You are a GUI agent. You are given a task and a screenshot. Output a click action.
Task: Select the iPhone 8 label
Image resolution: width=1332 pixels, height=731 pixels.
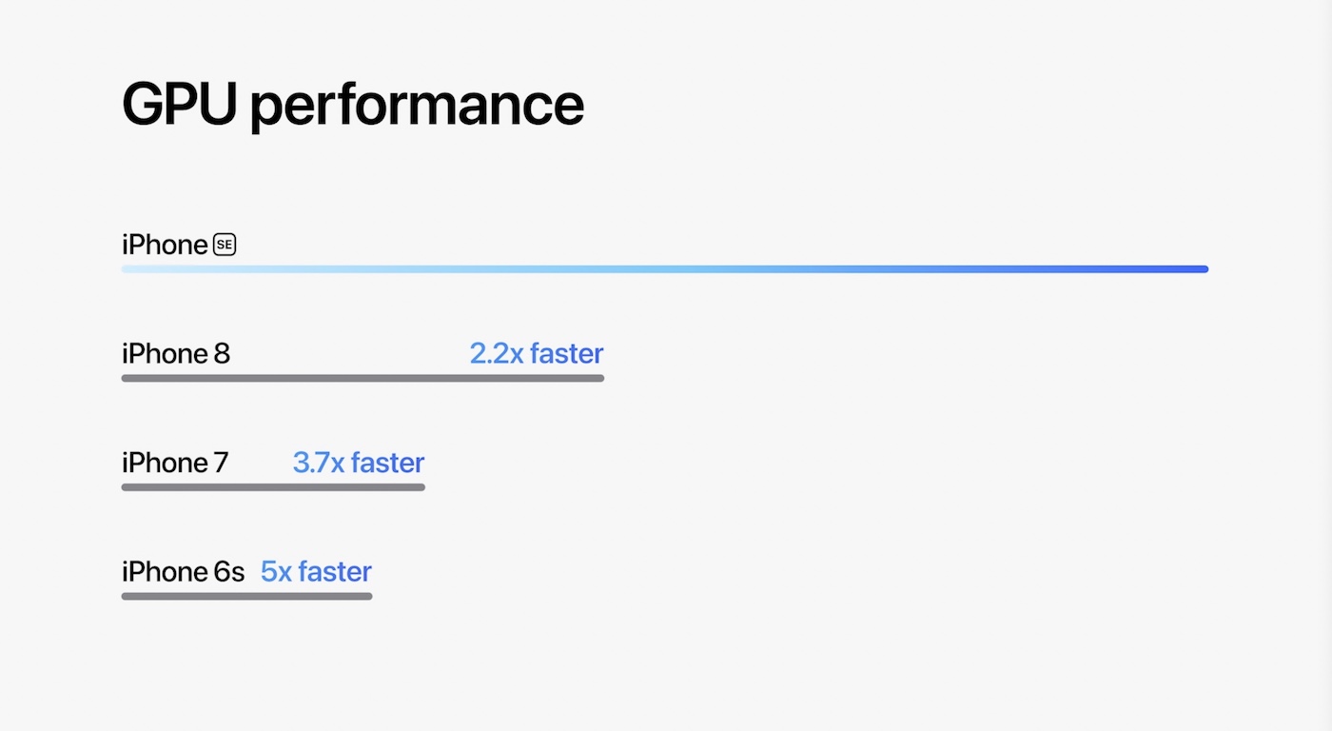[x=176, y=354]
